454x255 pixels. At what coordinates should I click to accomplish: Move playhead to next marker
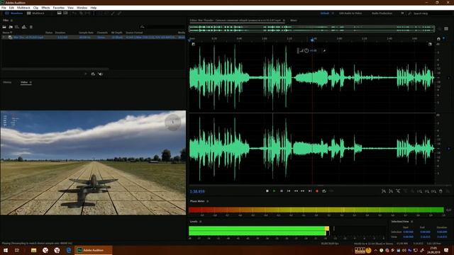tap(310, 191)
